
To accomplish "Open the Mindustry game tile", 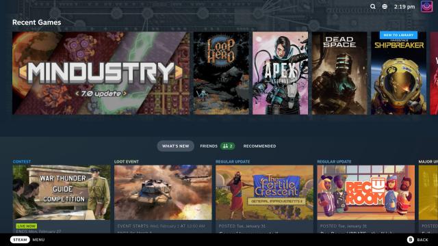I will [101, 73].
